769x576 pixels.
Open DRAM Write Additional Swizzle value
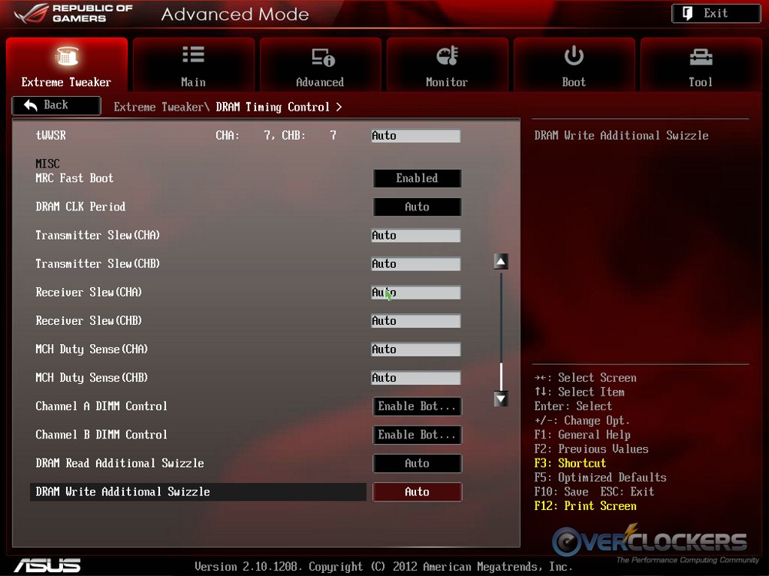pyautogui.click(x=417, y=492)
